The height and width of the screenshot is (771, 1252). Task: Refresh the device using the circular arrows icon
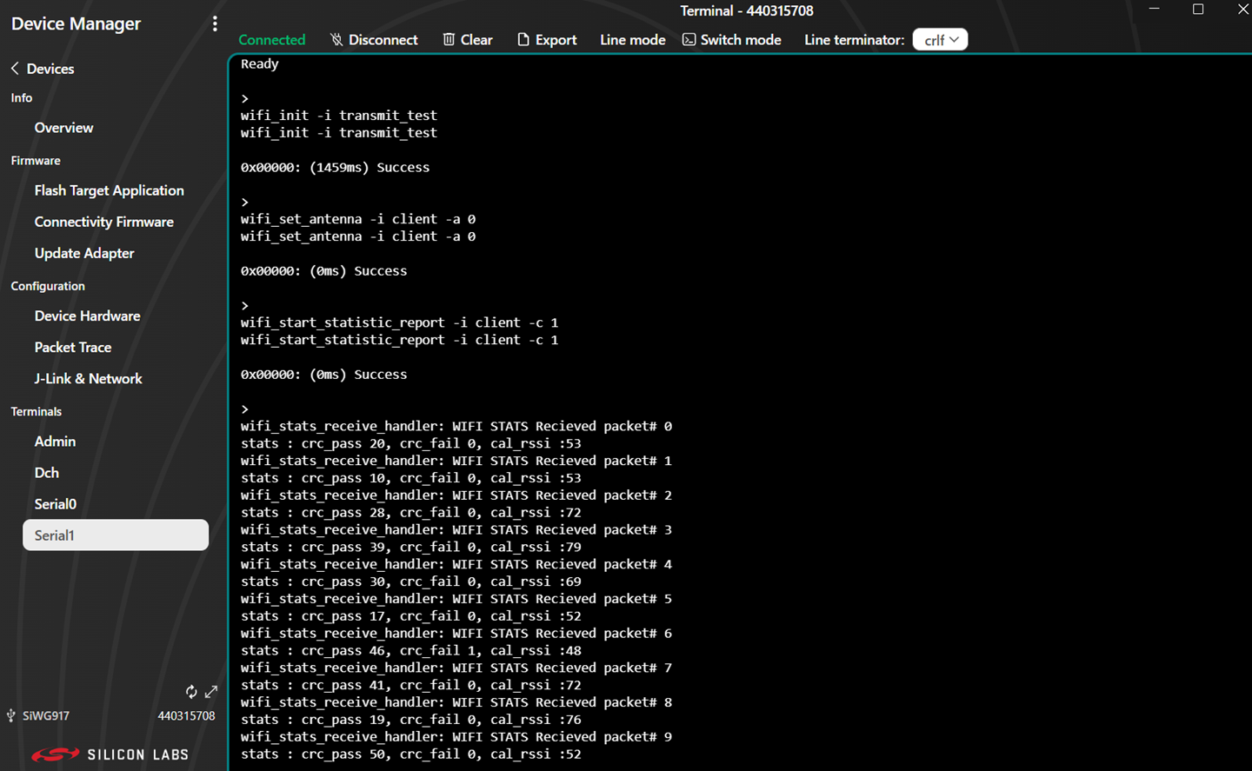(191, 692)
